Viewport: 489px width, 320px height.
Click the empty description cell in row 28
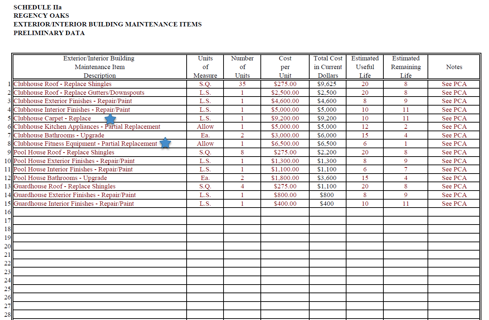[x=100, y=314]
